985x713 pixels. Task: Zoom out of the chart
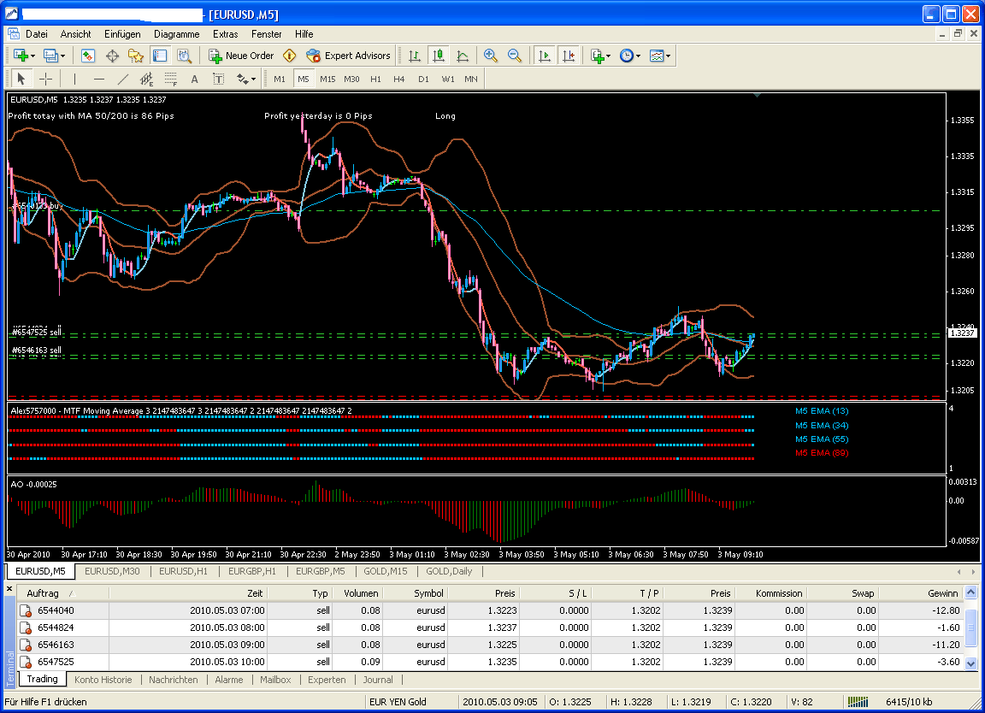pos(515,56)
